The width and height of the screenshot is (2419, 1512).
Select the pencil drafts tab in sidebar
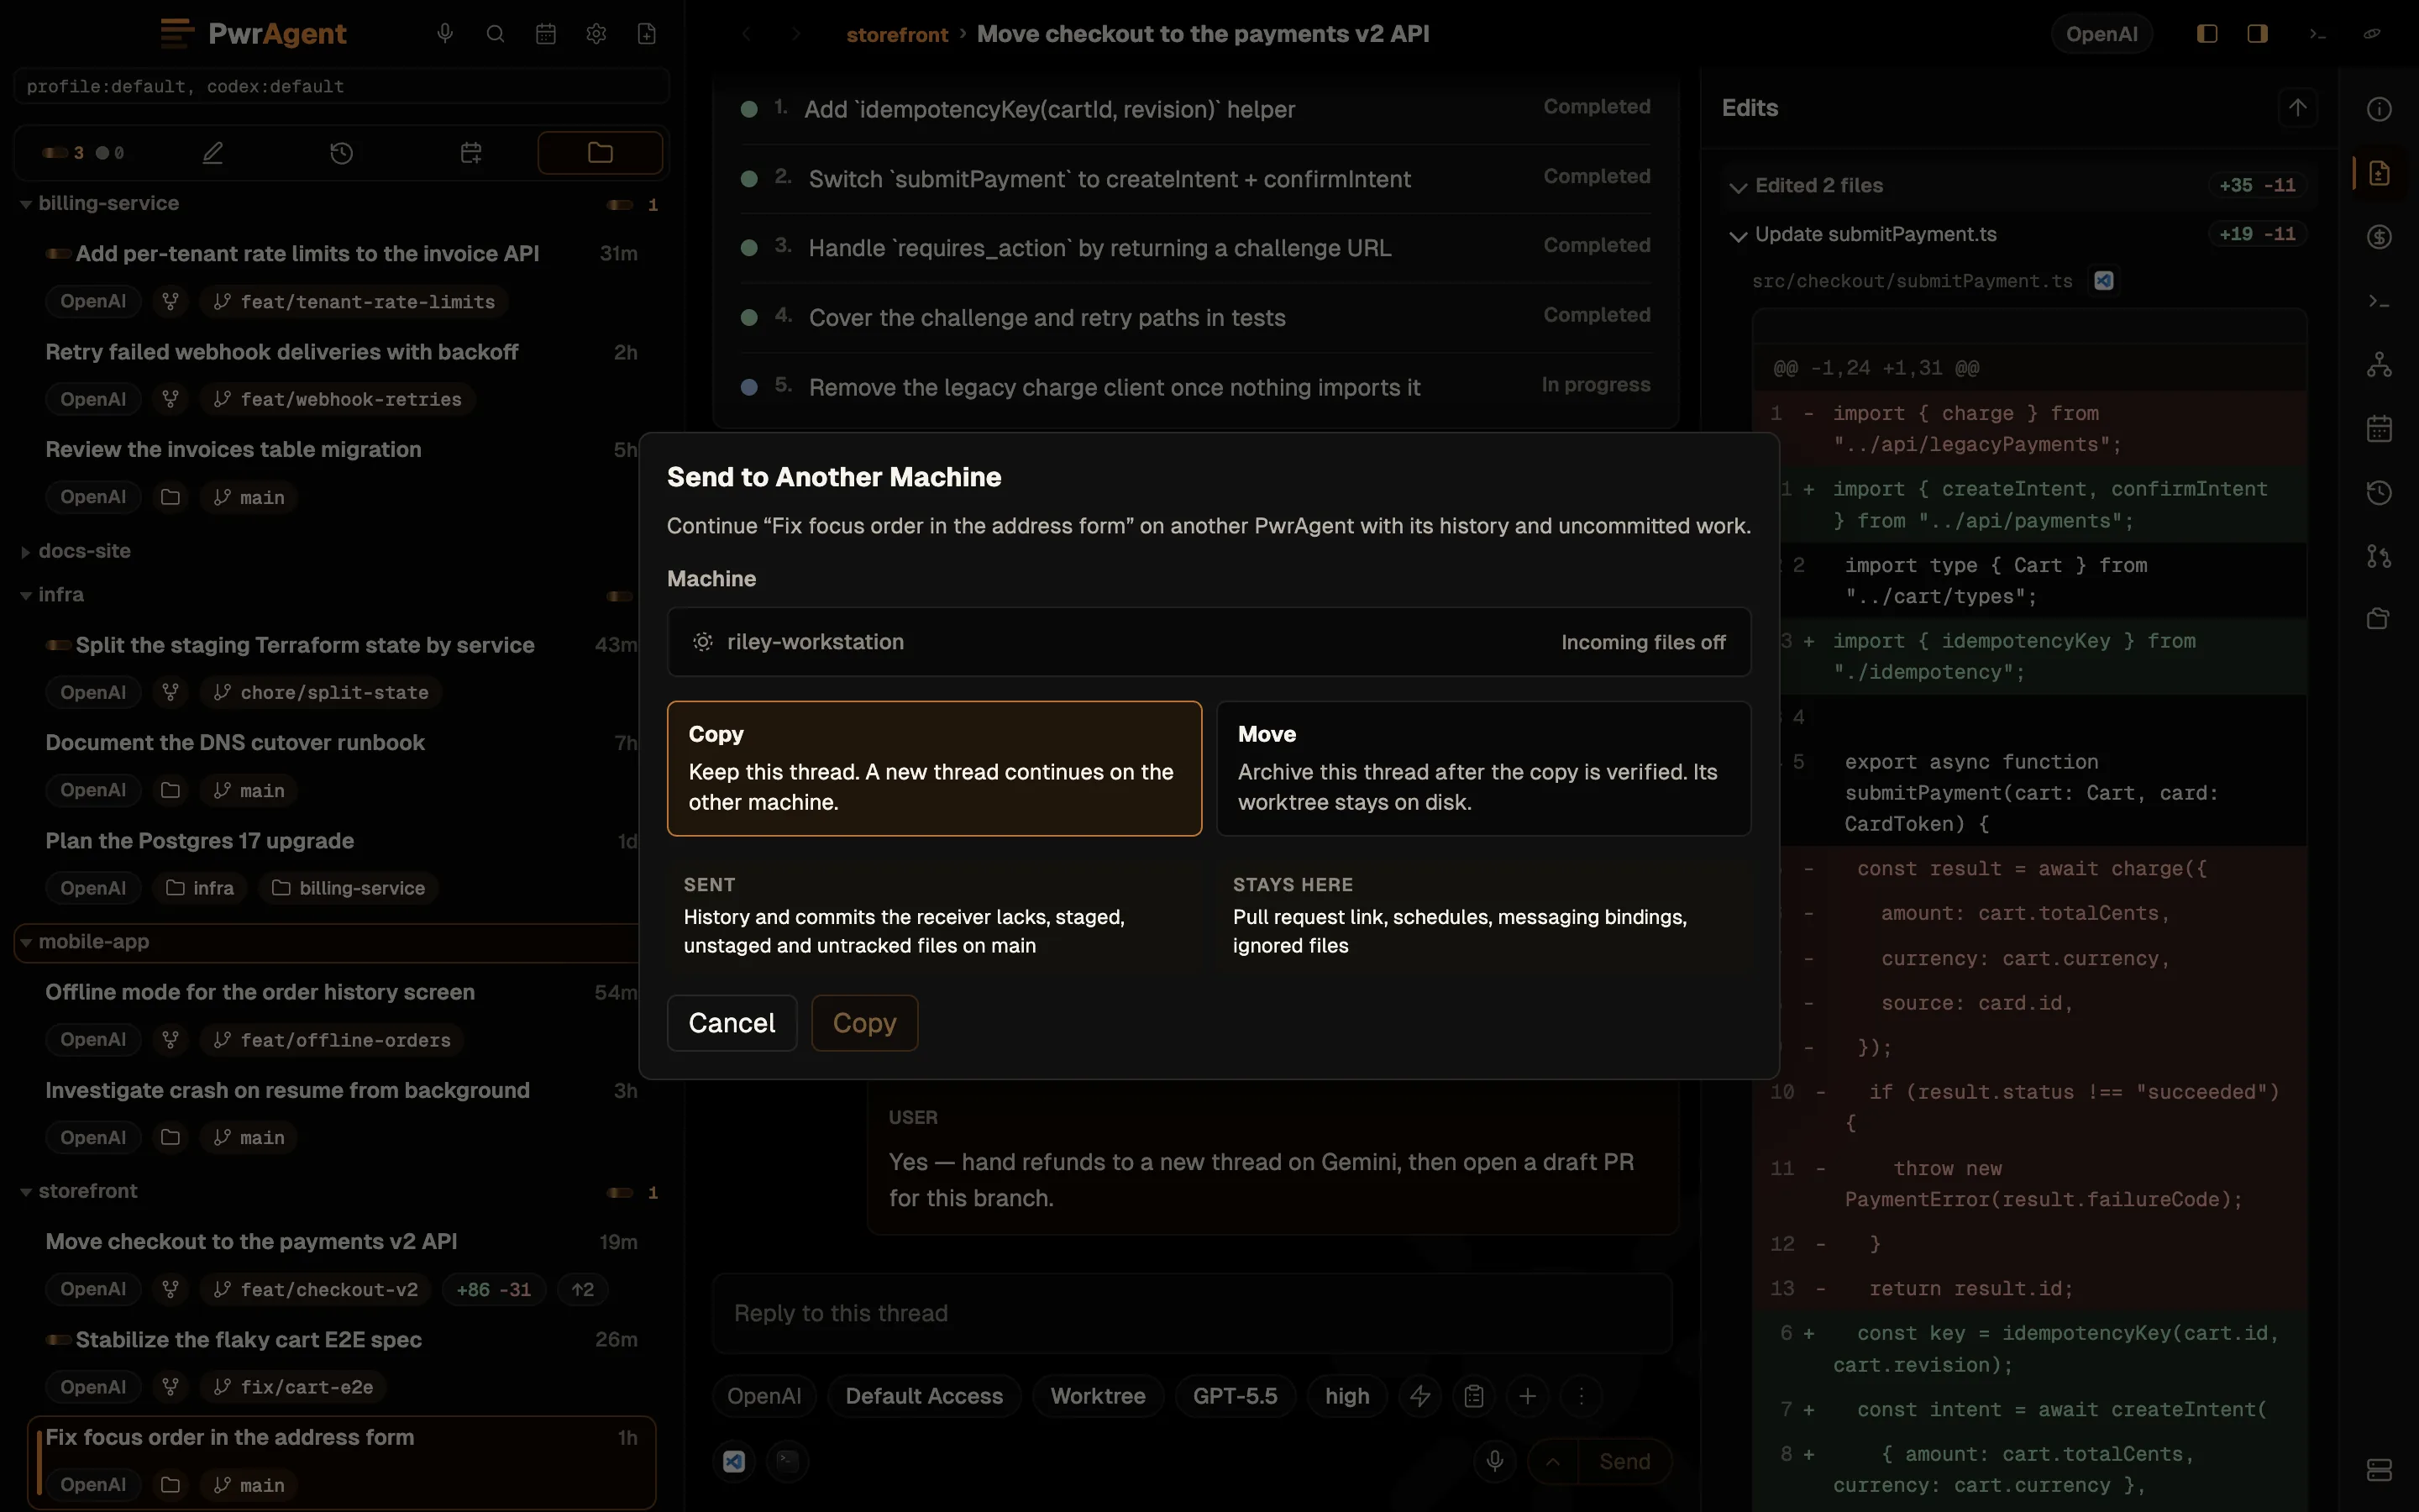213,153
